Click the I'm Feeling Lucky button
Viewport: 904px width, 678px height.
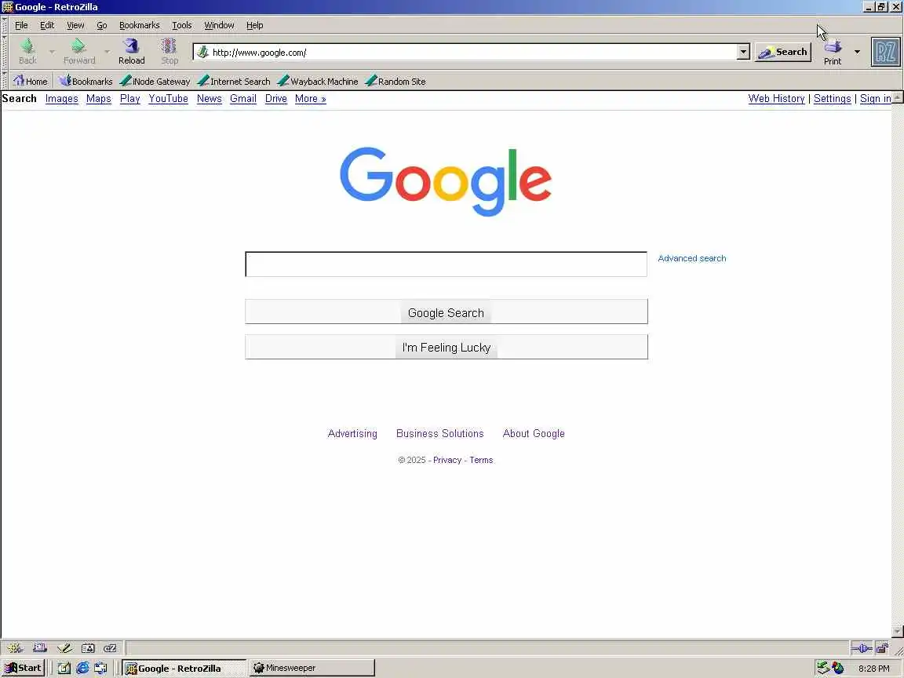click(447, 347)
